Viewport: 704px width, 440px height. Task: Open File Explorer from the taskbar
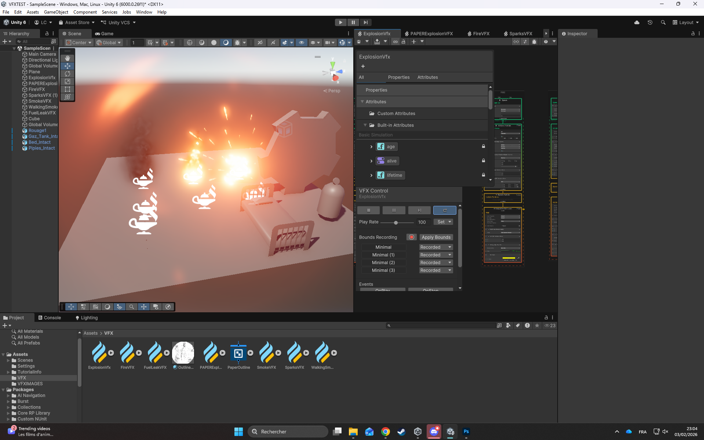pos(353,432)
